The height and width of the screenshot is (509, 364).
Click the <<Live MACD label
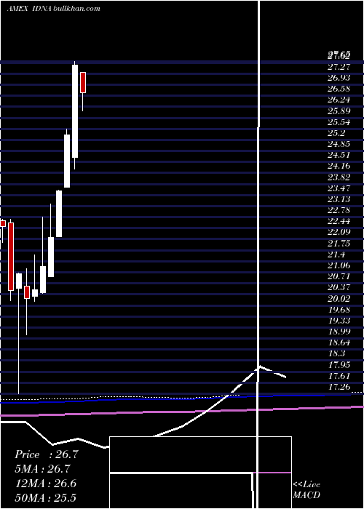tap(306, 490)
